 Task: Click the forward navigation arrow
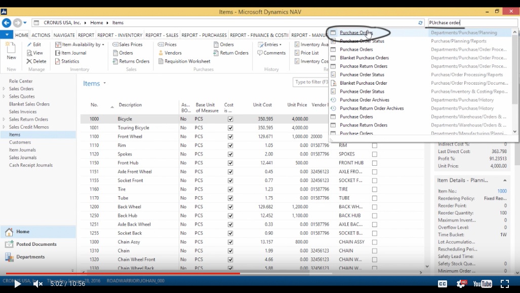point(17,23)
